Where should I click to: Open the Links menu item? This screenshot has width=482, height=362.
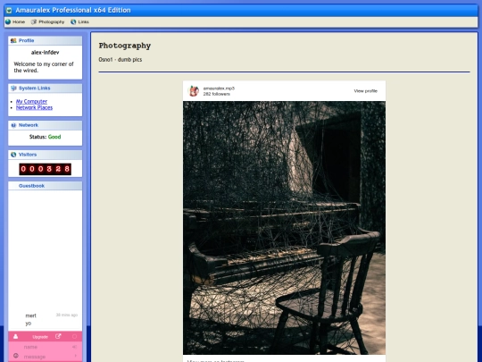83,21
